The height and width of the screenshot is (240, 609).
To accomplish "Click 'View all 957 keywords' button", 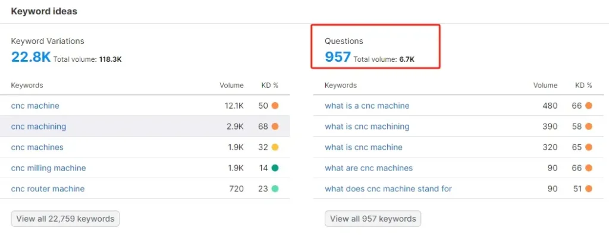I will 373,219.
